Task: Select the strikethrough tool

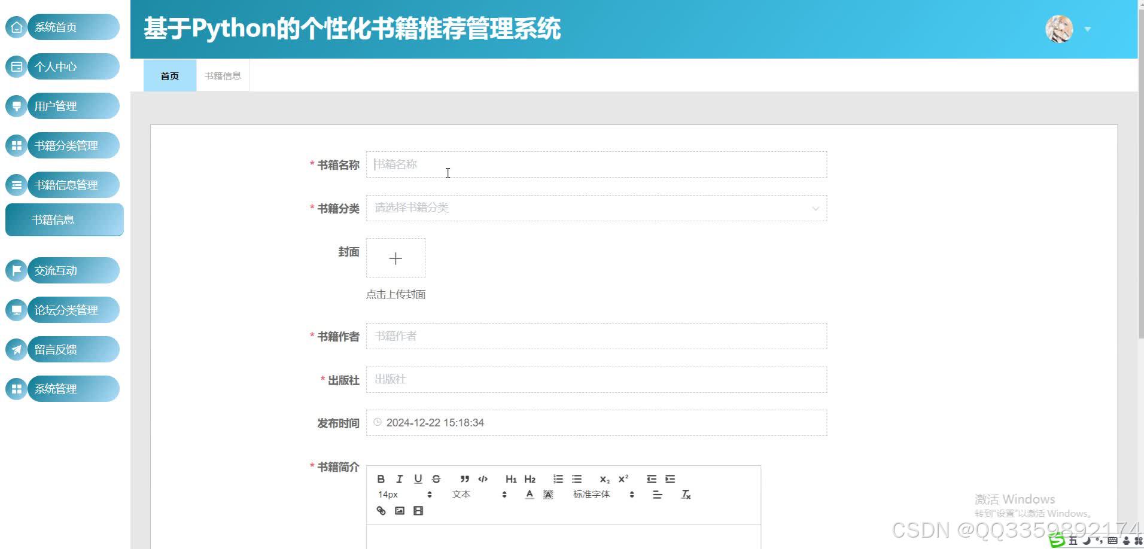Action: click(436, 478)
